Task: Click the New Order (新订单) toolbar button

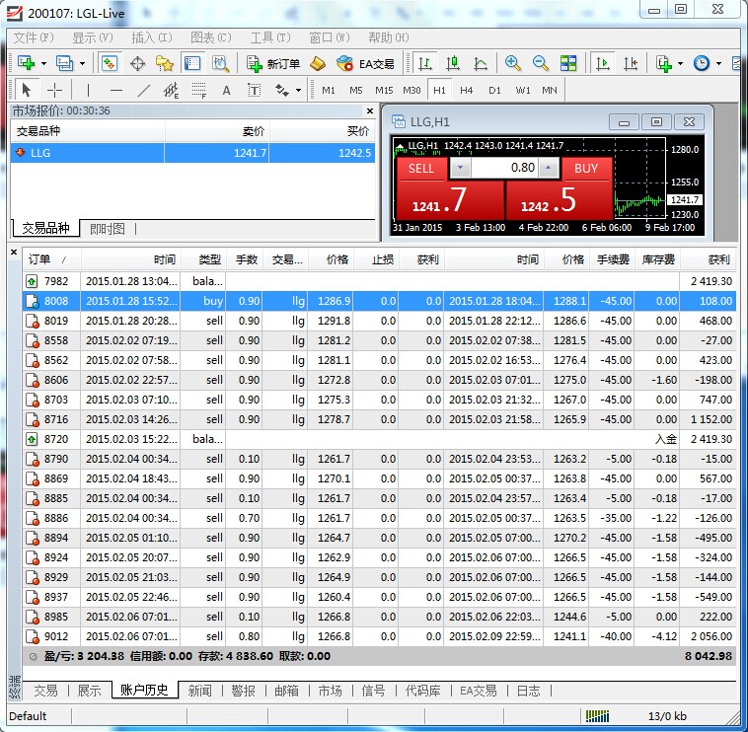Action: (273, 63)
